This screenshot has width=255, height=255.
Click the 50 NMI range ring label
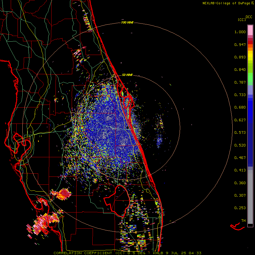click(127, 75)
